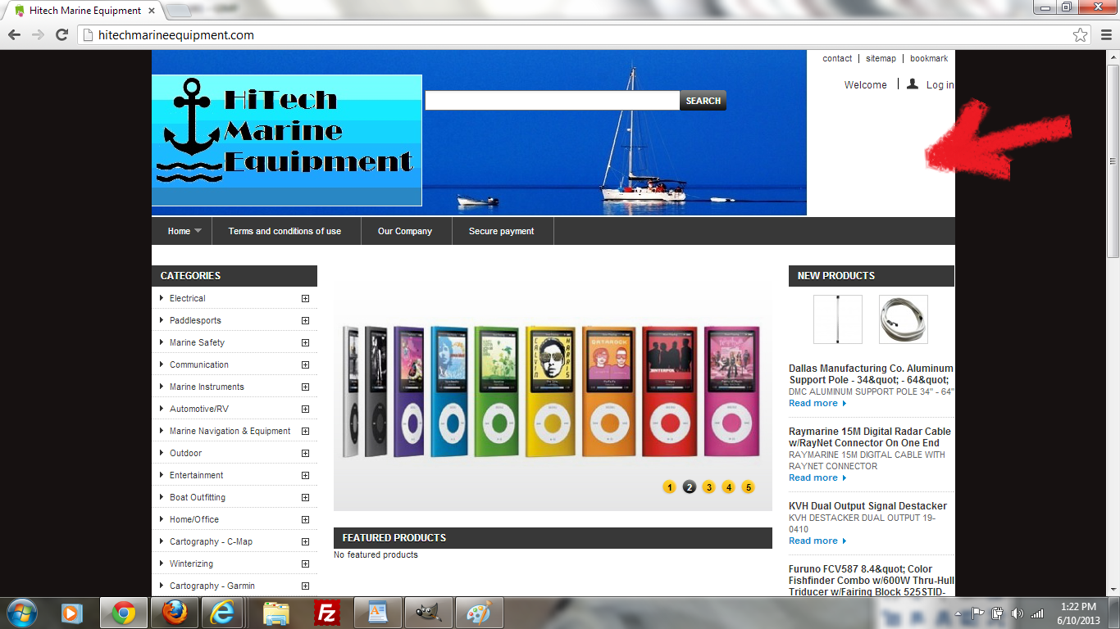Screen dimensions: 1120x629
Task: Click the bookmark link in header
Action: (929, 58)
